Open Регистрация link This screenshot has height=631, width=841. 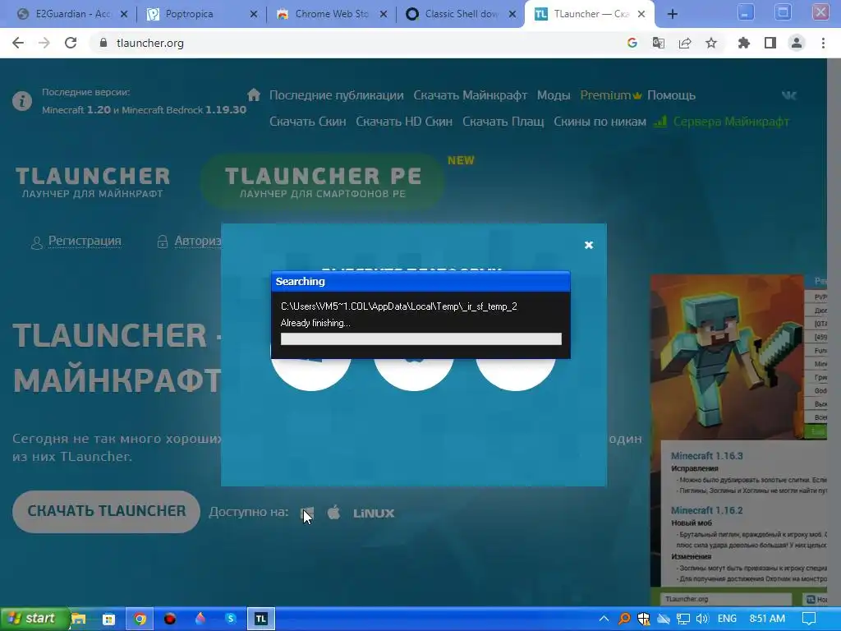85,241
